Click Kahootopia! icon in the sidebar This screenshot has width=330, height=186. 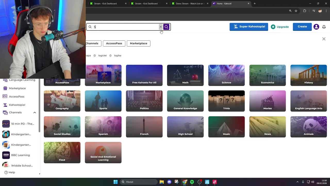pos(5,105)
